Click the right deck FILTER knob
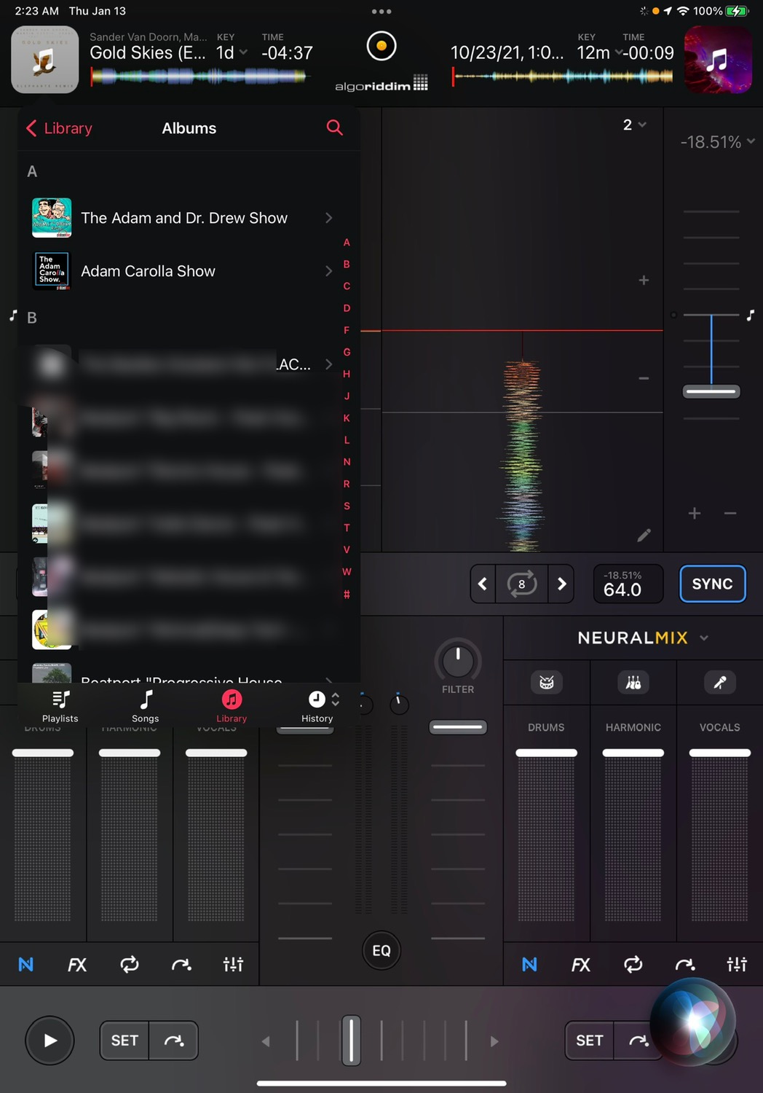Viewport: 763px width, 1093px height. tap(458, 661)
